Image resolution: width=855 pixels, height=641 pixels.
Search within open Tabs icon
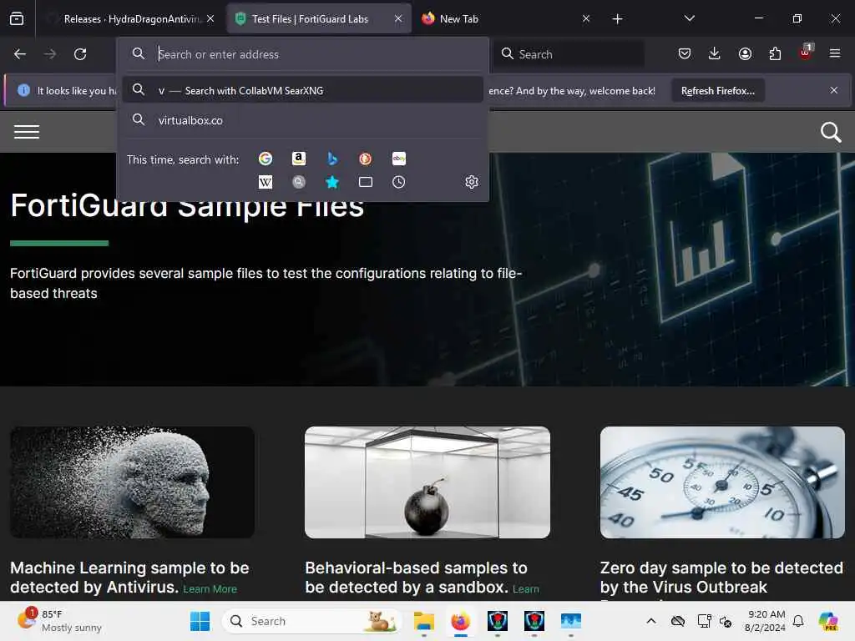366,182
